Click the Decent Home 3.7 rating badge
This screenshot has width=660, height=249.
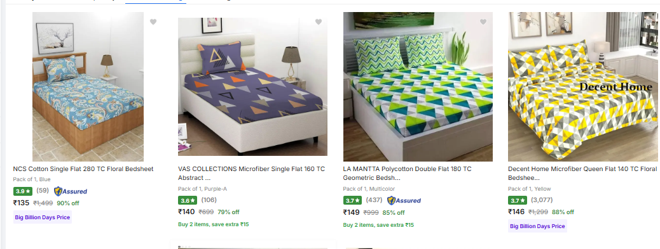click(x=518, y=200)
